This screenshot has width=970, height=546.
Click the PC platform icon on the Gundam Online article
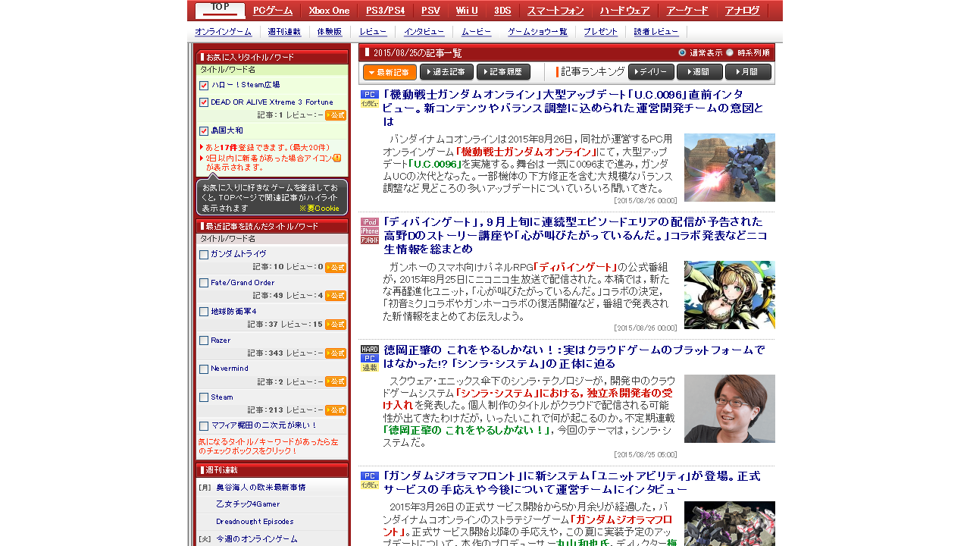coord(369,95)
